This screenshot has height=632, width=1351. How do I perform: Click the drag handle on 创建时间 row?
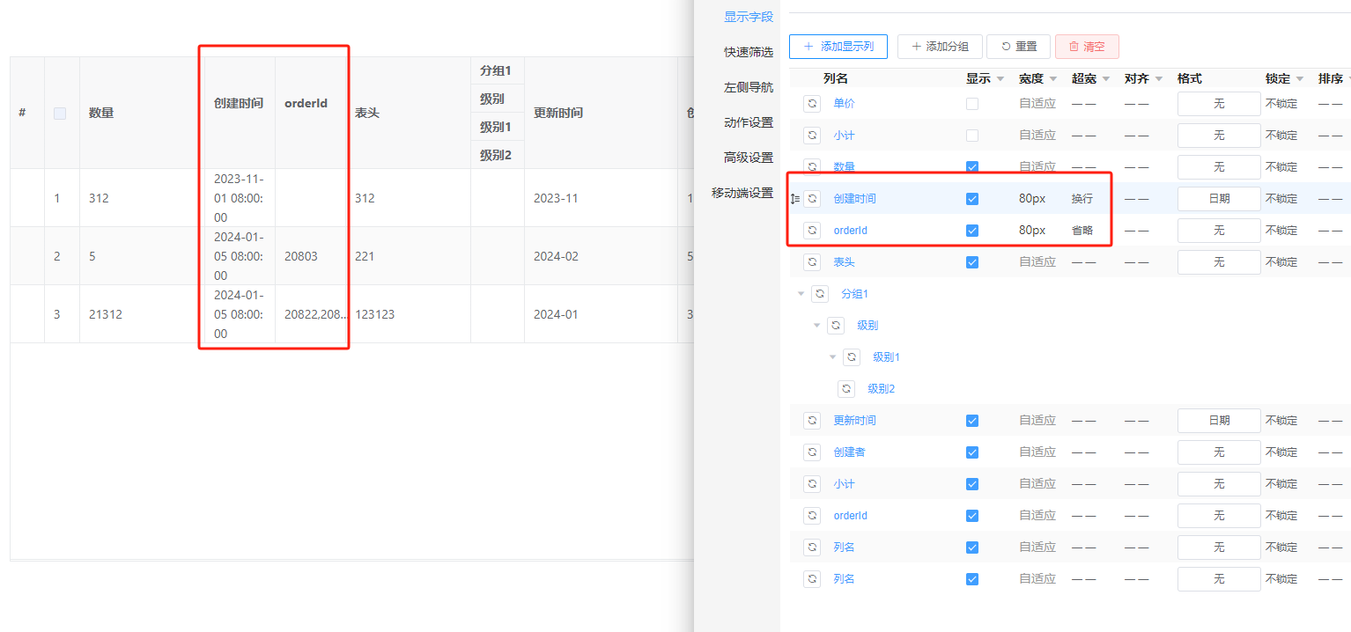tap(795, 199)
